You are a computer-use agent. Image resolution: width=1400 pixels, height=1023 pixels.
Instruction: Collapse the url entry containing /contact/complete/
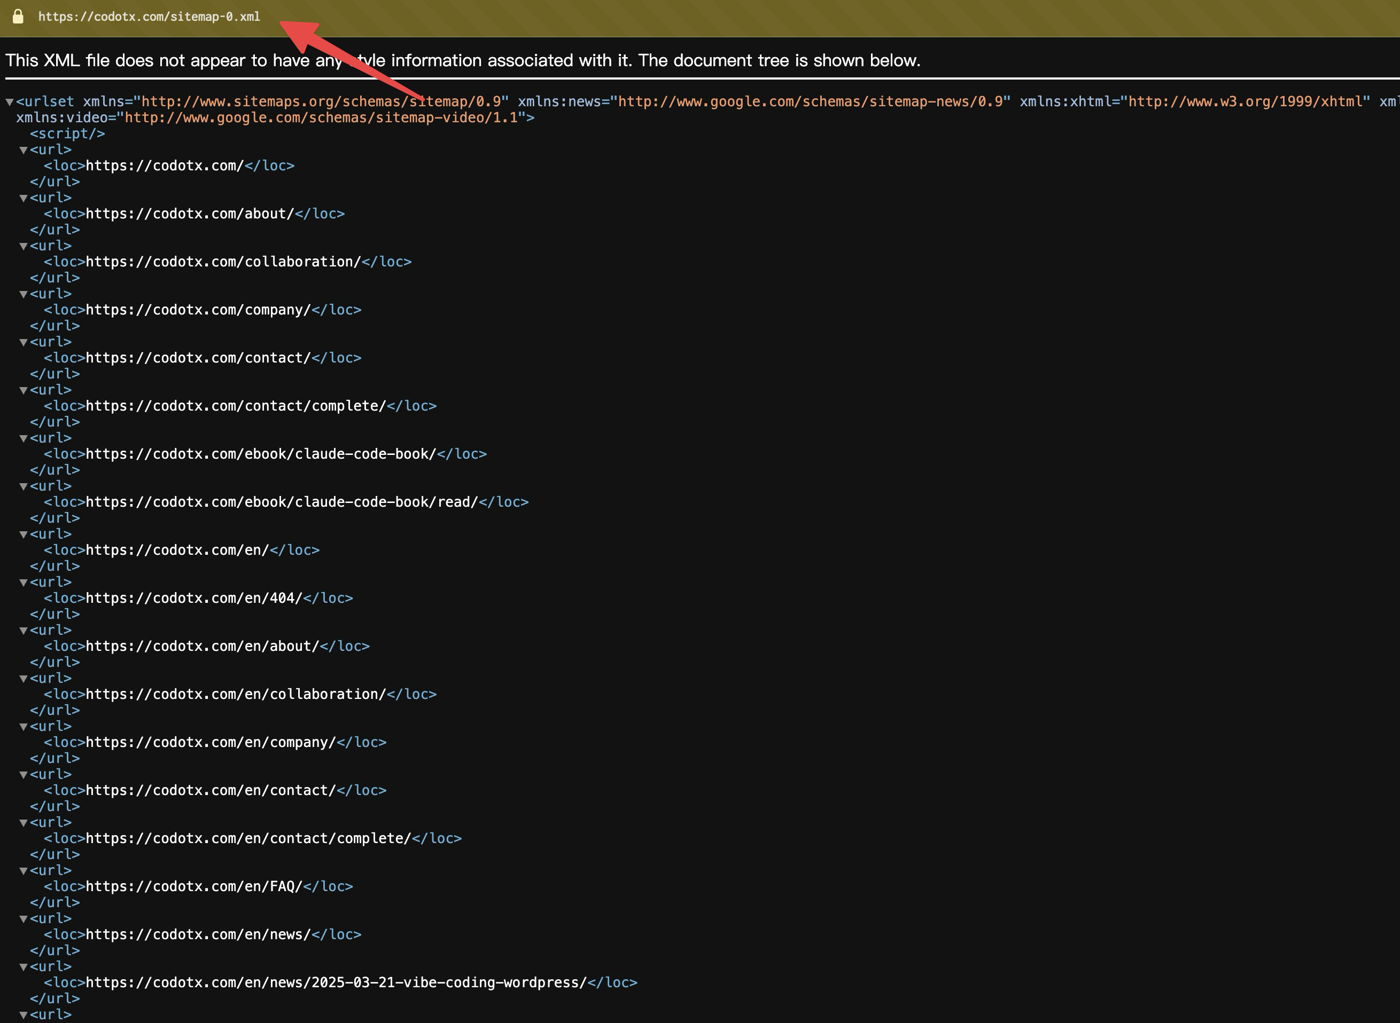pos(24,390)
